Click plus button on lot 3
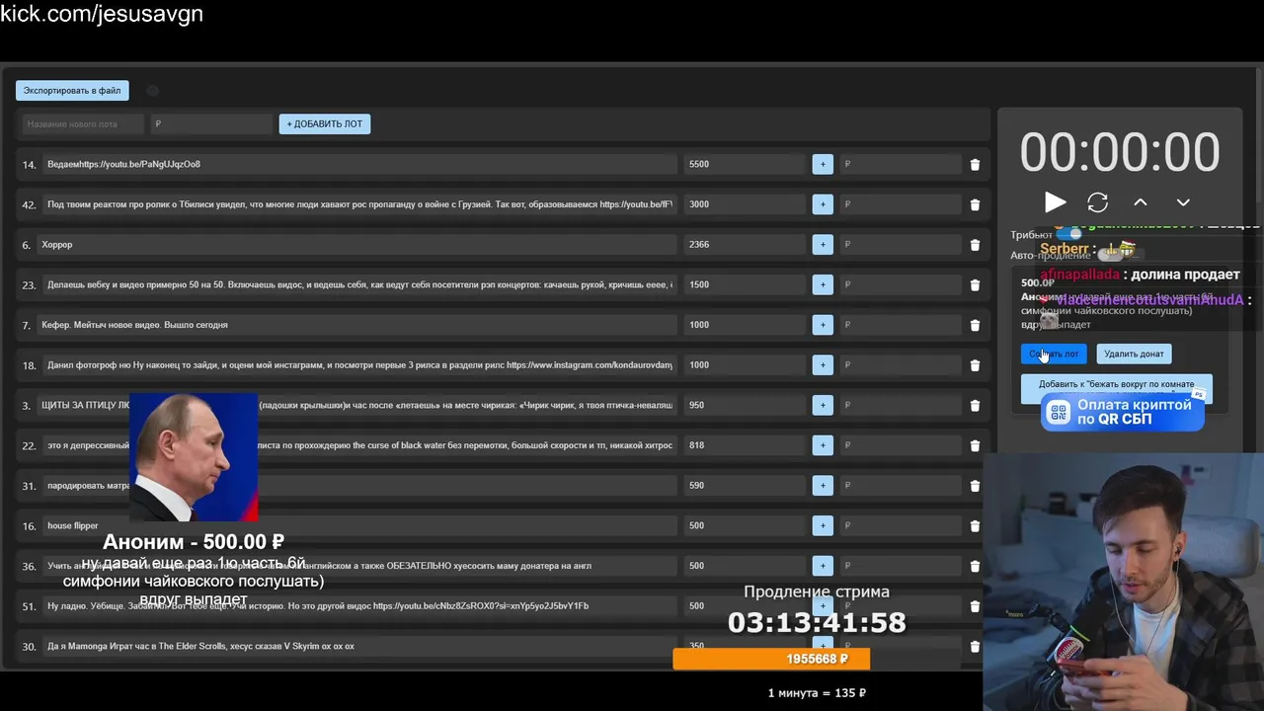 (x=823, y=405)
